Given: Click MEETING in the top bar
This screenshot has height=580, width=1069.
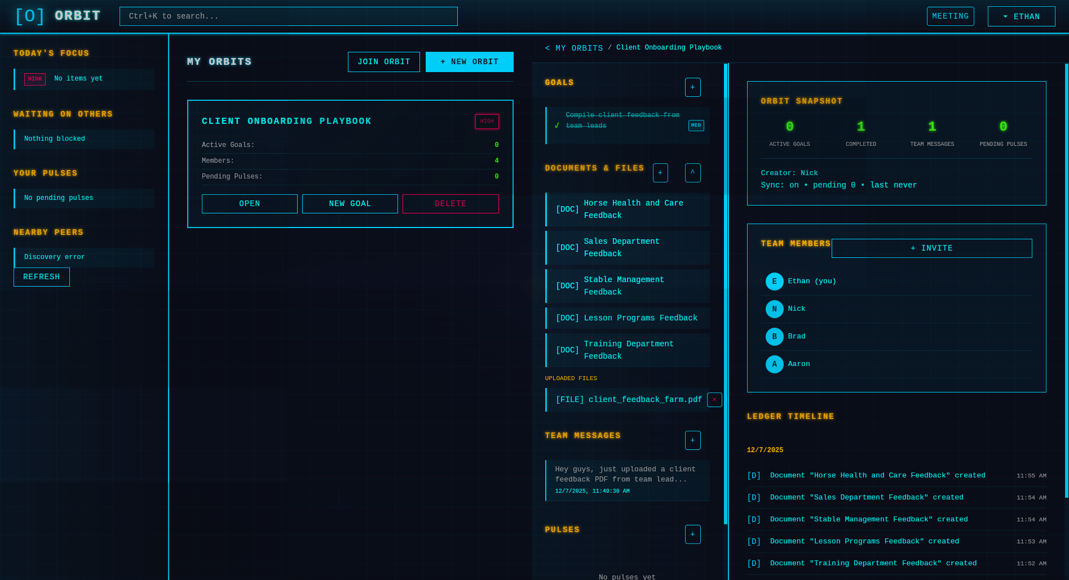Looking at the screenshot, I should [x=950, y=16].
